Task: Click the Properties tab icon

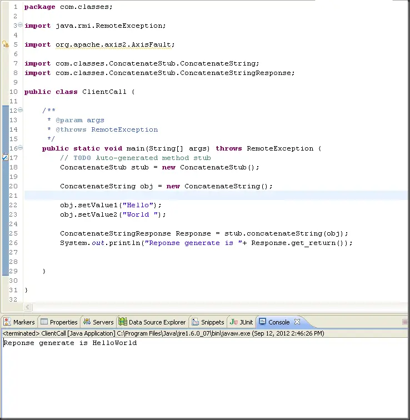Action: pyautogui.click(x=44, y=322)
